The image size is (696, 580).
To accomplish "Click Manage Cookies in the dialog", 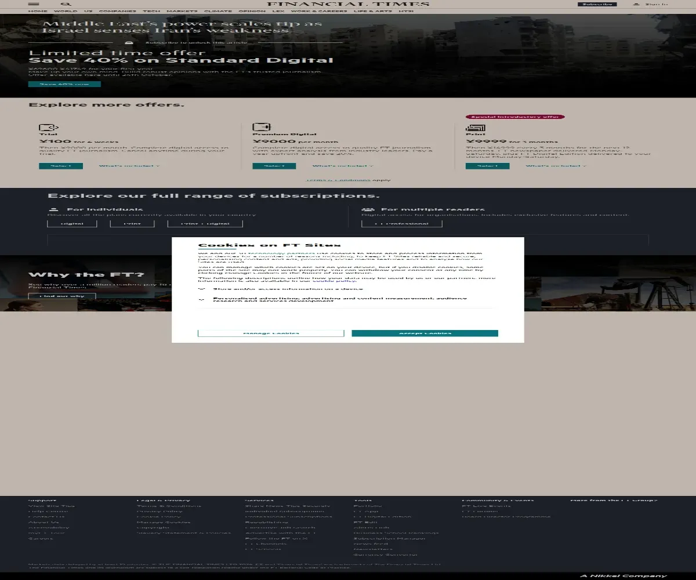I will click(271, 333).
